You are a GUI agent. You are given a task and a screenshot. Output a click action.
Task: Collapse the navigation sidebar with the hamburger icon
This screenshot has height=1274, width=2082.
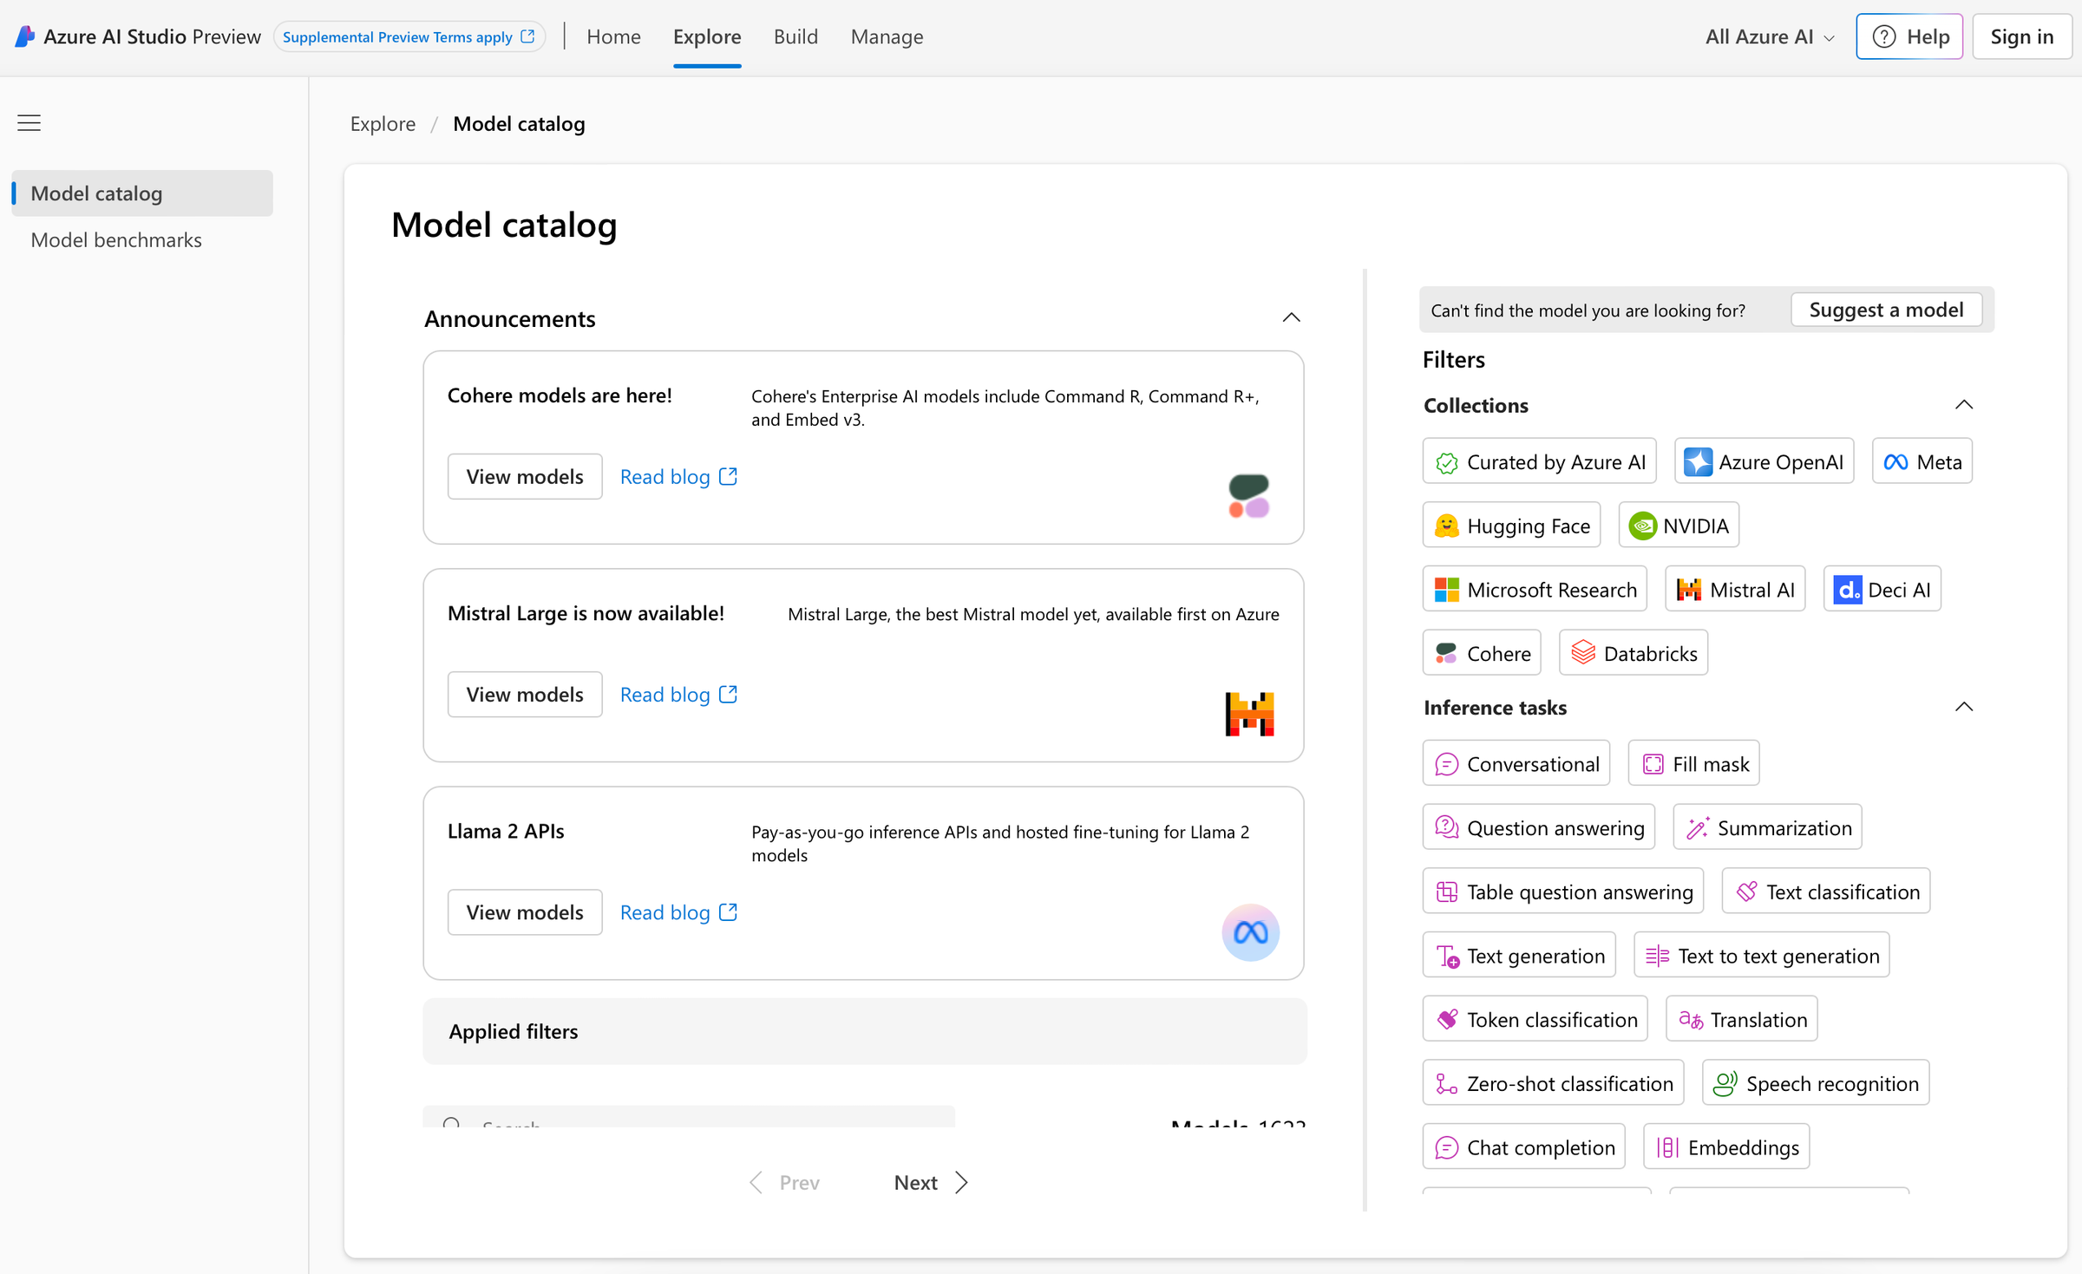29,122
